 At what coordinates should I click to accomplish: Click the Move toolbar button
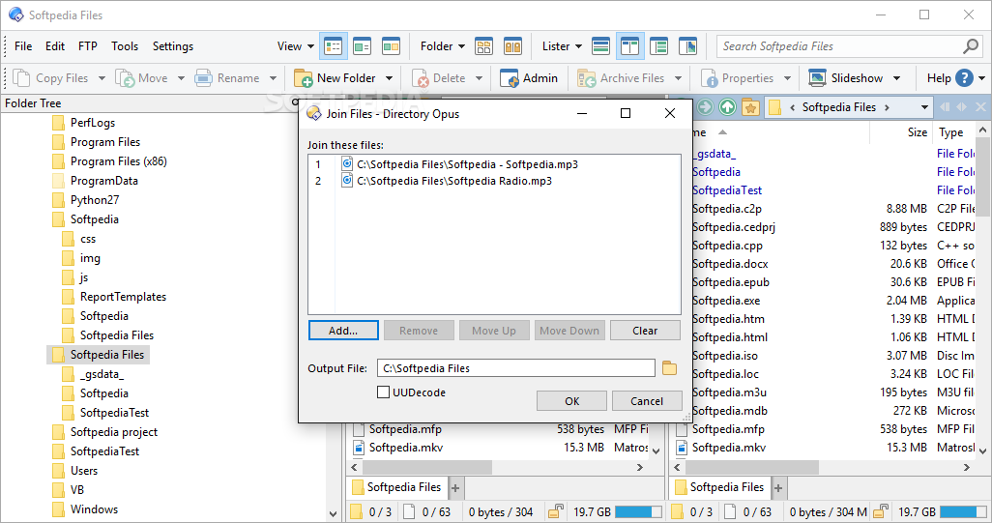point(142,78)
